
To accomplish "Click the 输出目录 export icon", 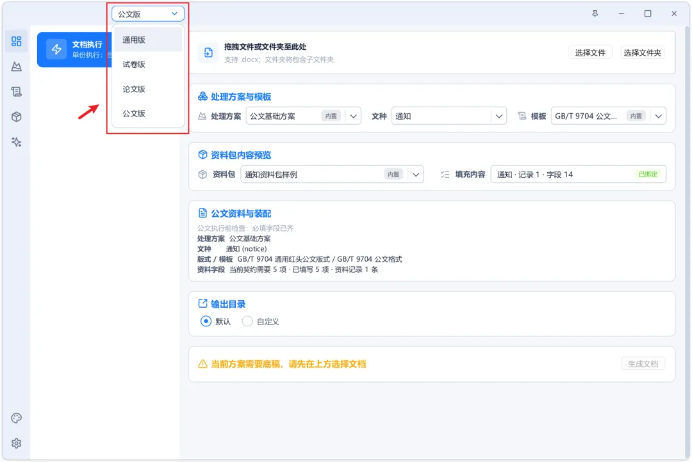I will 202,304.
